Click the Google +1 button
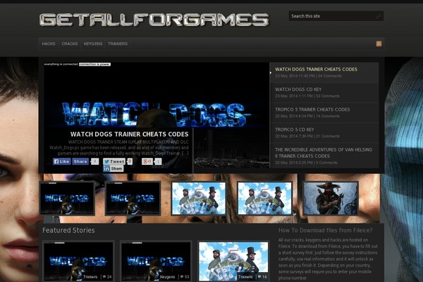Image resolution: width=423 pixels, height=282 pixels. coord(147,161)
